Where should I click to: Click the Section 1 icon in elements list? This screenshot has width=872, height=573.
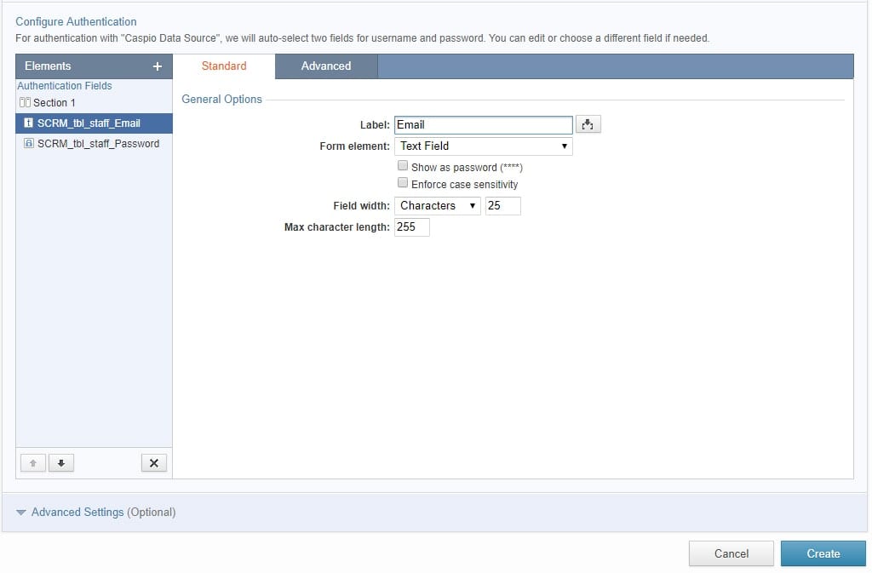click(25, 102)
